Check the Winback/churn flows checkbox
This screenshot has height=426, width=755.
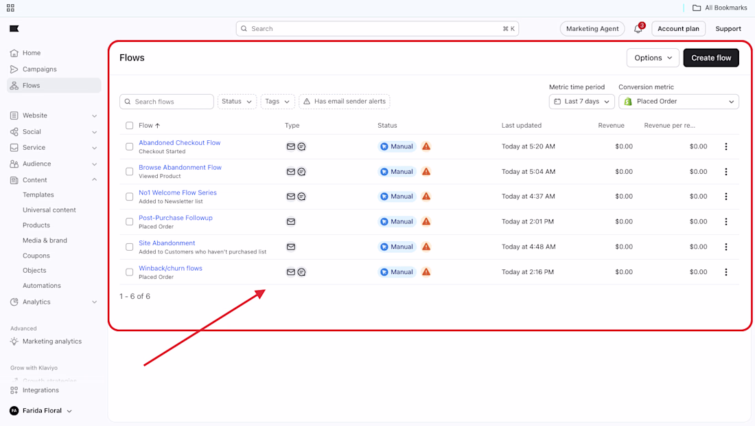(130, 272)
